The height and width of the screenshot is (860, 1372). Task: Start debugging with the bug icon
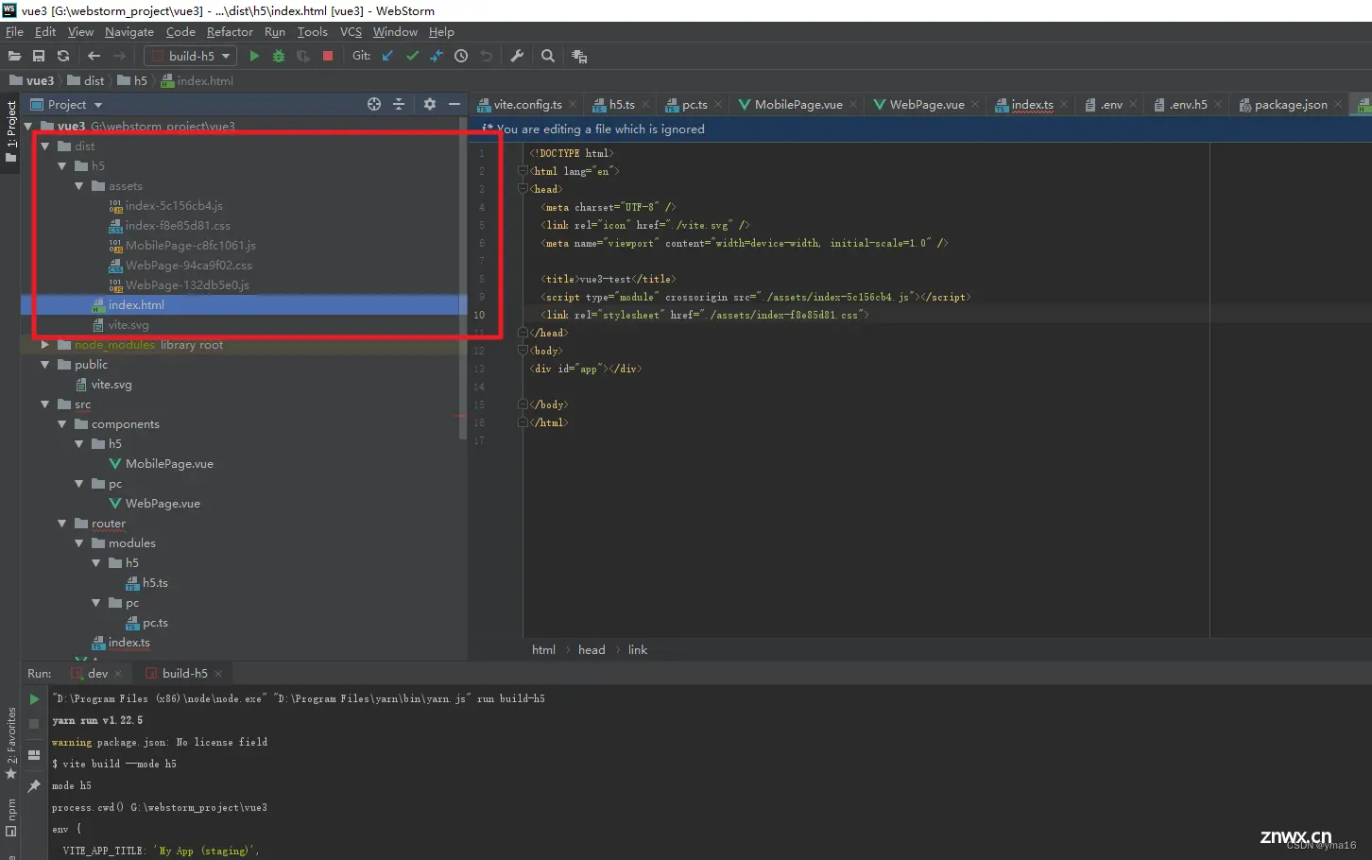(279, 56)
